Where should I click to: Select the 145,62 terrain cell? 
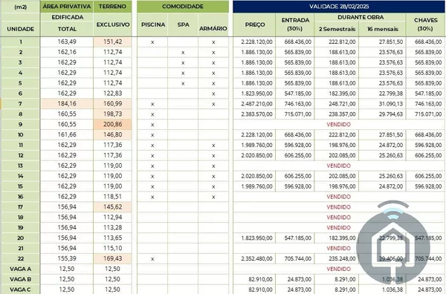pos(113,207)
